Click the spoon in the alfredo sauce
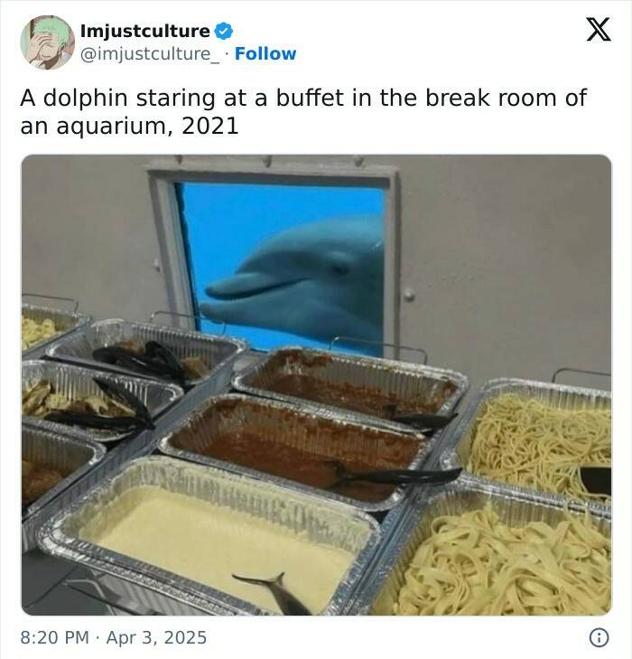 274,593
